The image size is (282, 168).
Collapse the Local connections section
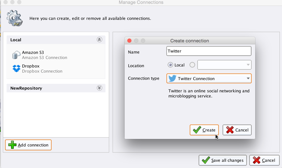pos(99,40)
